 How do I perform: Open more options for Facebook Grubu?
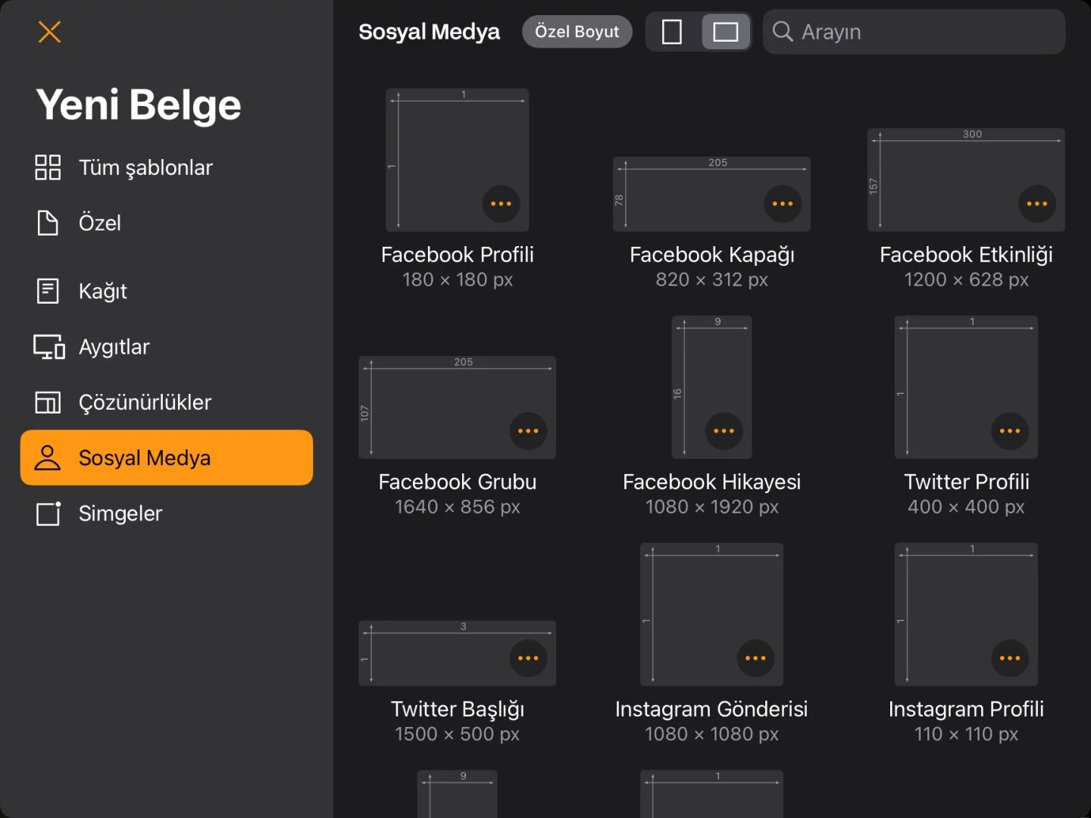(528, 431)
